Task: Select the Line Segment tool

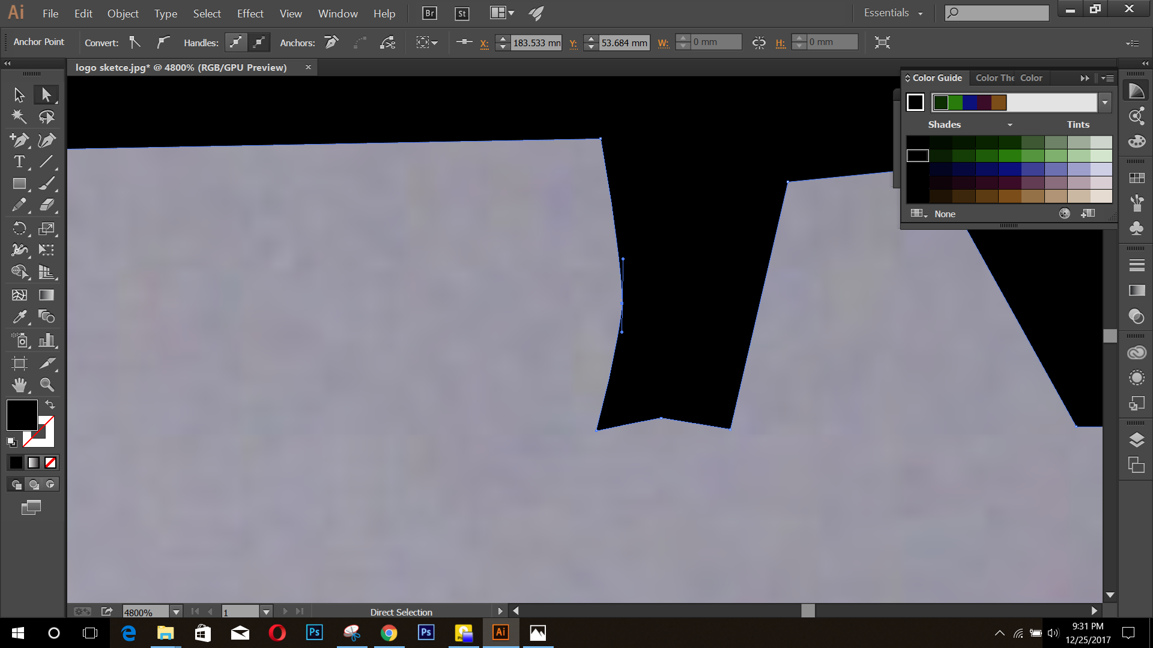Action: pos(46,161)
